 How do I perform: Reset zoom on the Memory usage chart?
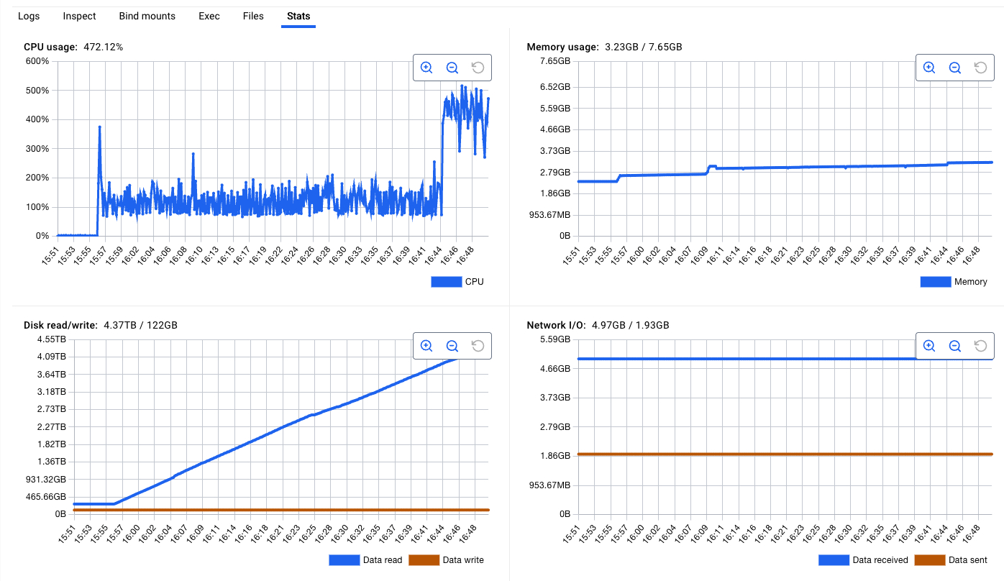(x=980, y=68)
